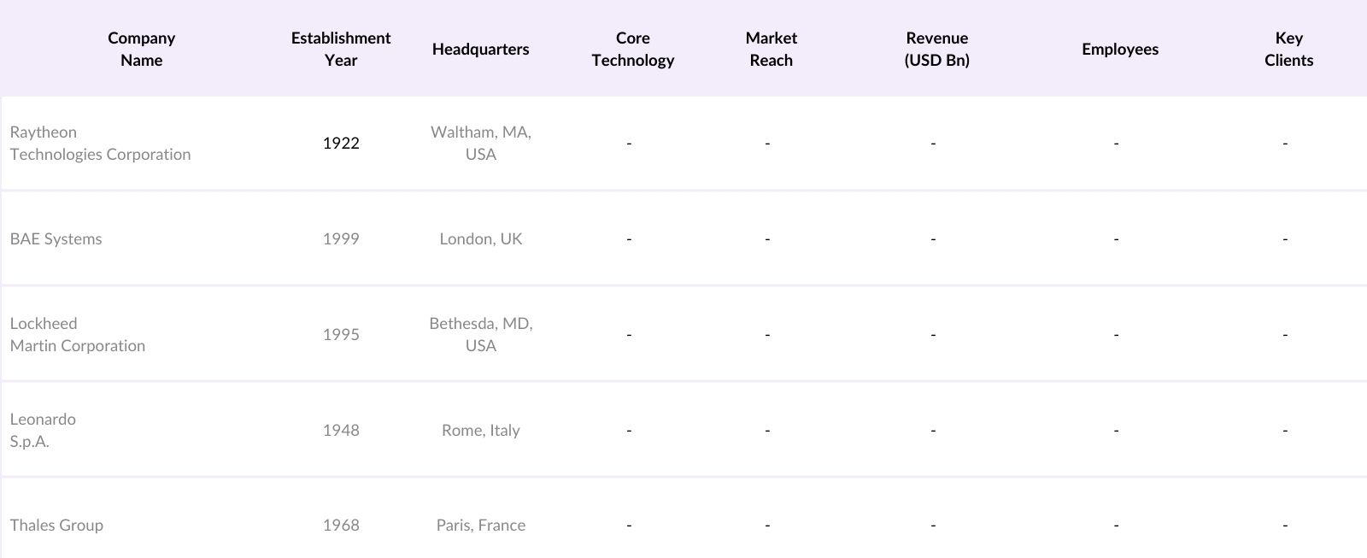Open the Leonardo S.p.A. row
The height and width of the screenshot is (558, 1367).
click(43, 431)
